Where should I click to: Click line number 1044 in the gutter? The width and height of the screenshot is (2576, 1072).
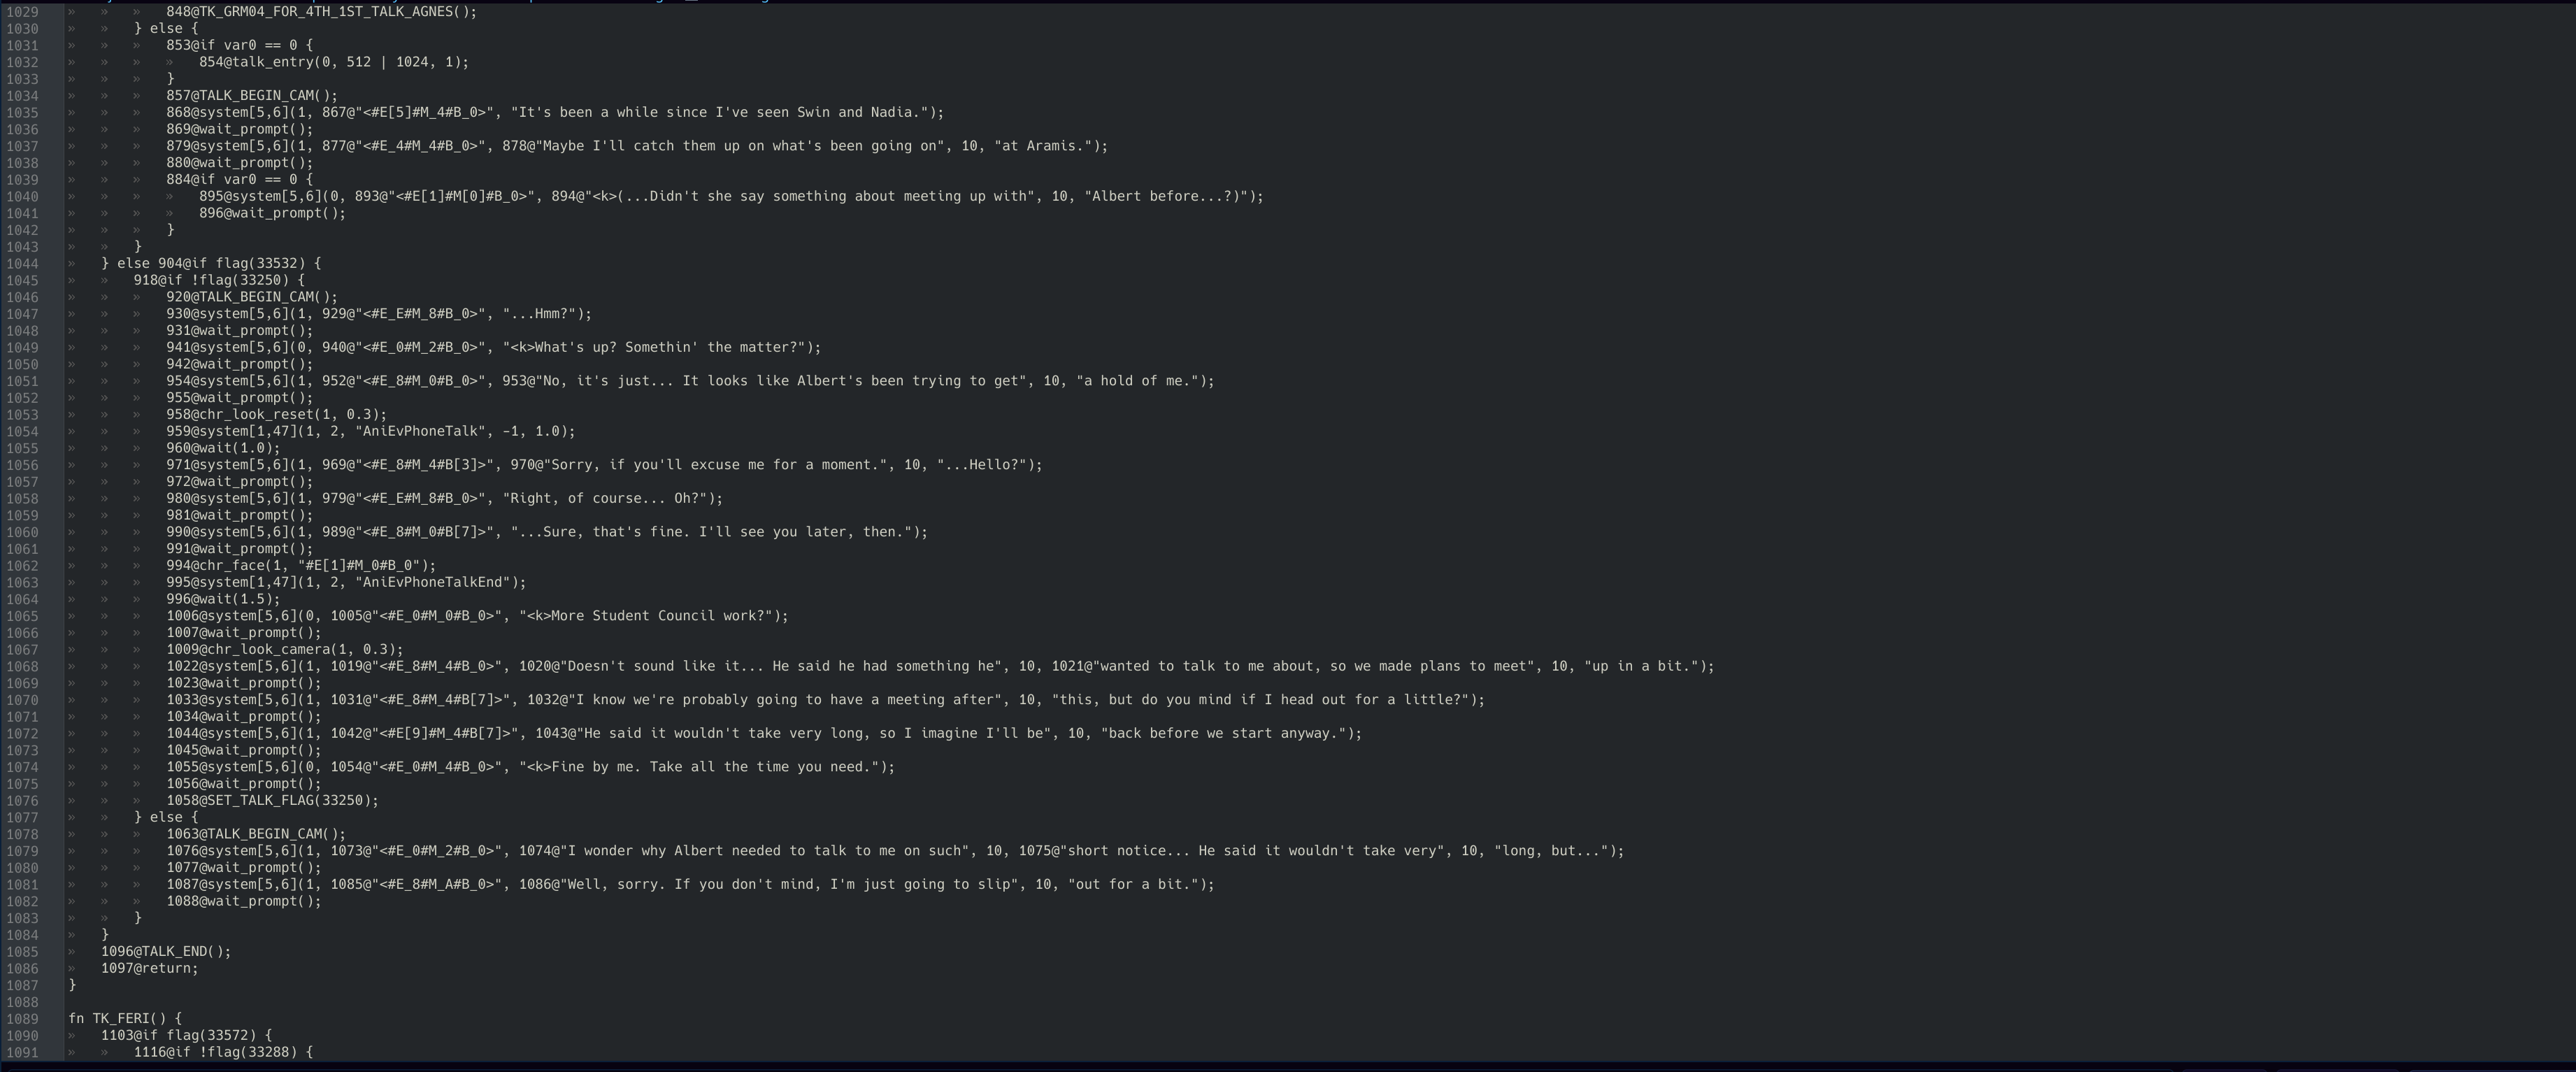click(x=22, y=264)
